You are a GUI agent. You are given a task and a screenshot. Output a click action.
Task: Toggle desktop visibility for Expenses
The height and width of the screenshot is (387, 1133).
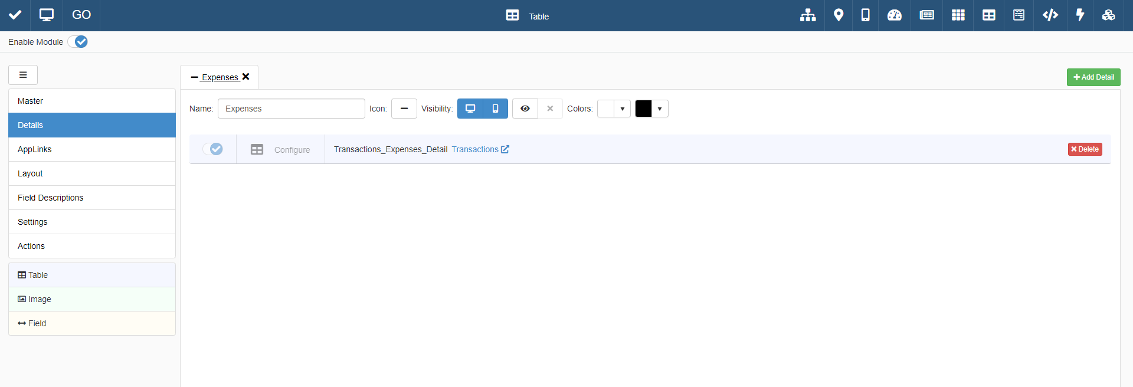click(x=470, y=109)
